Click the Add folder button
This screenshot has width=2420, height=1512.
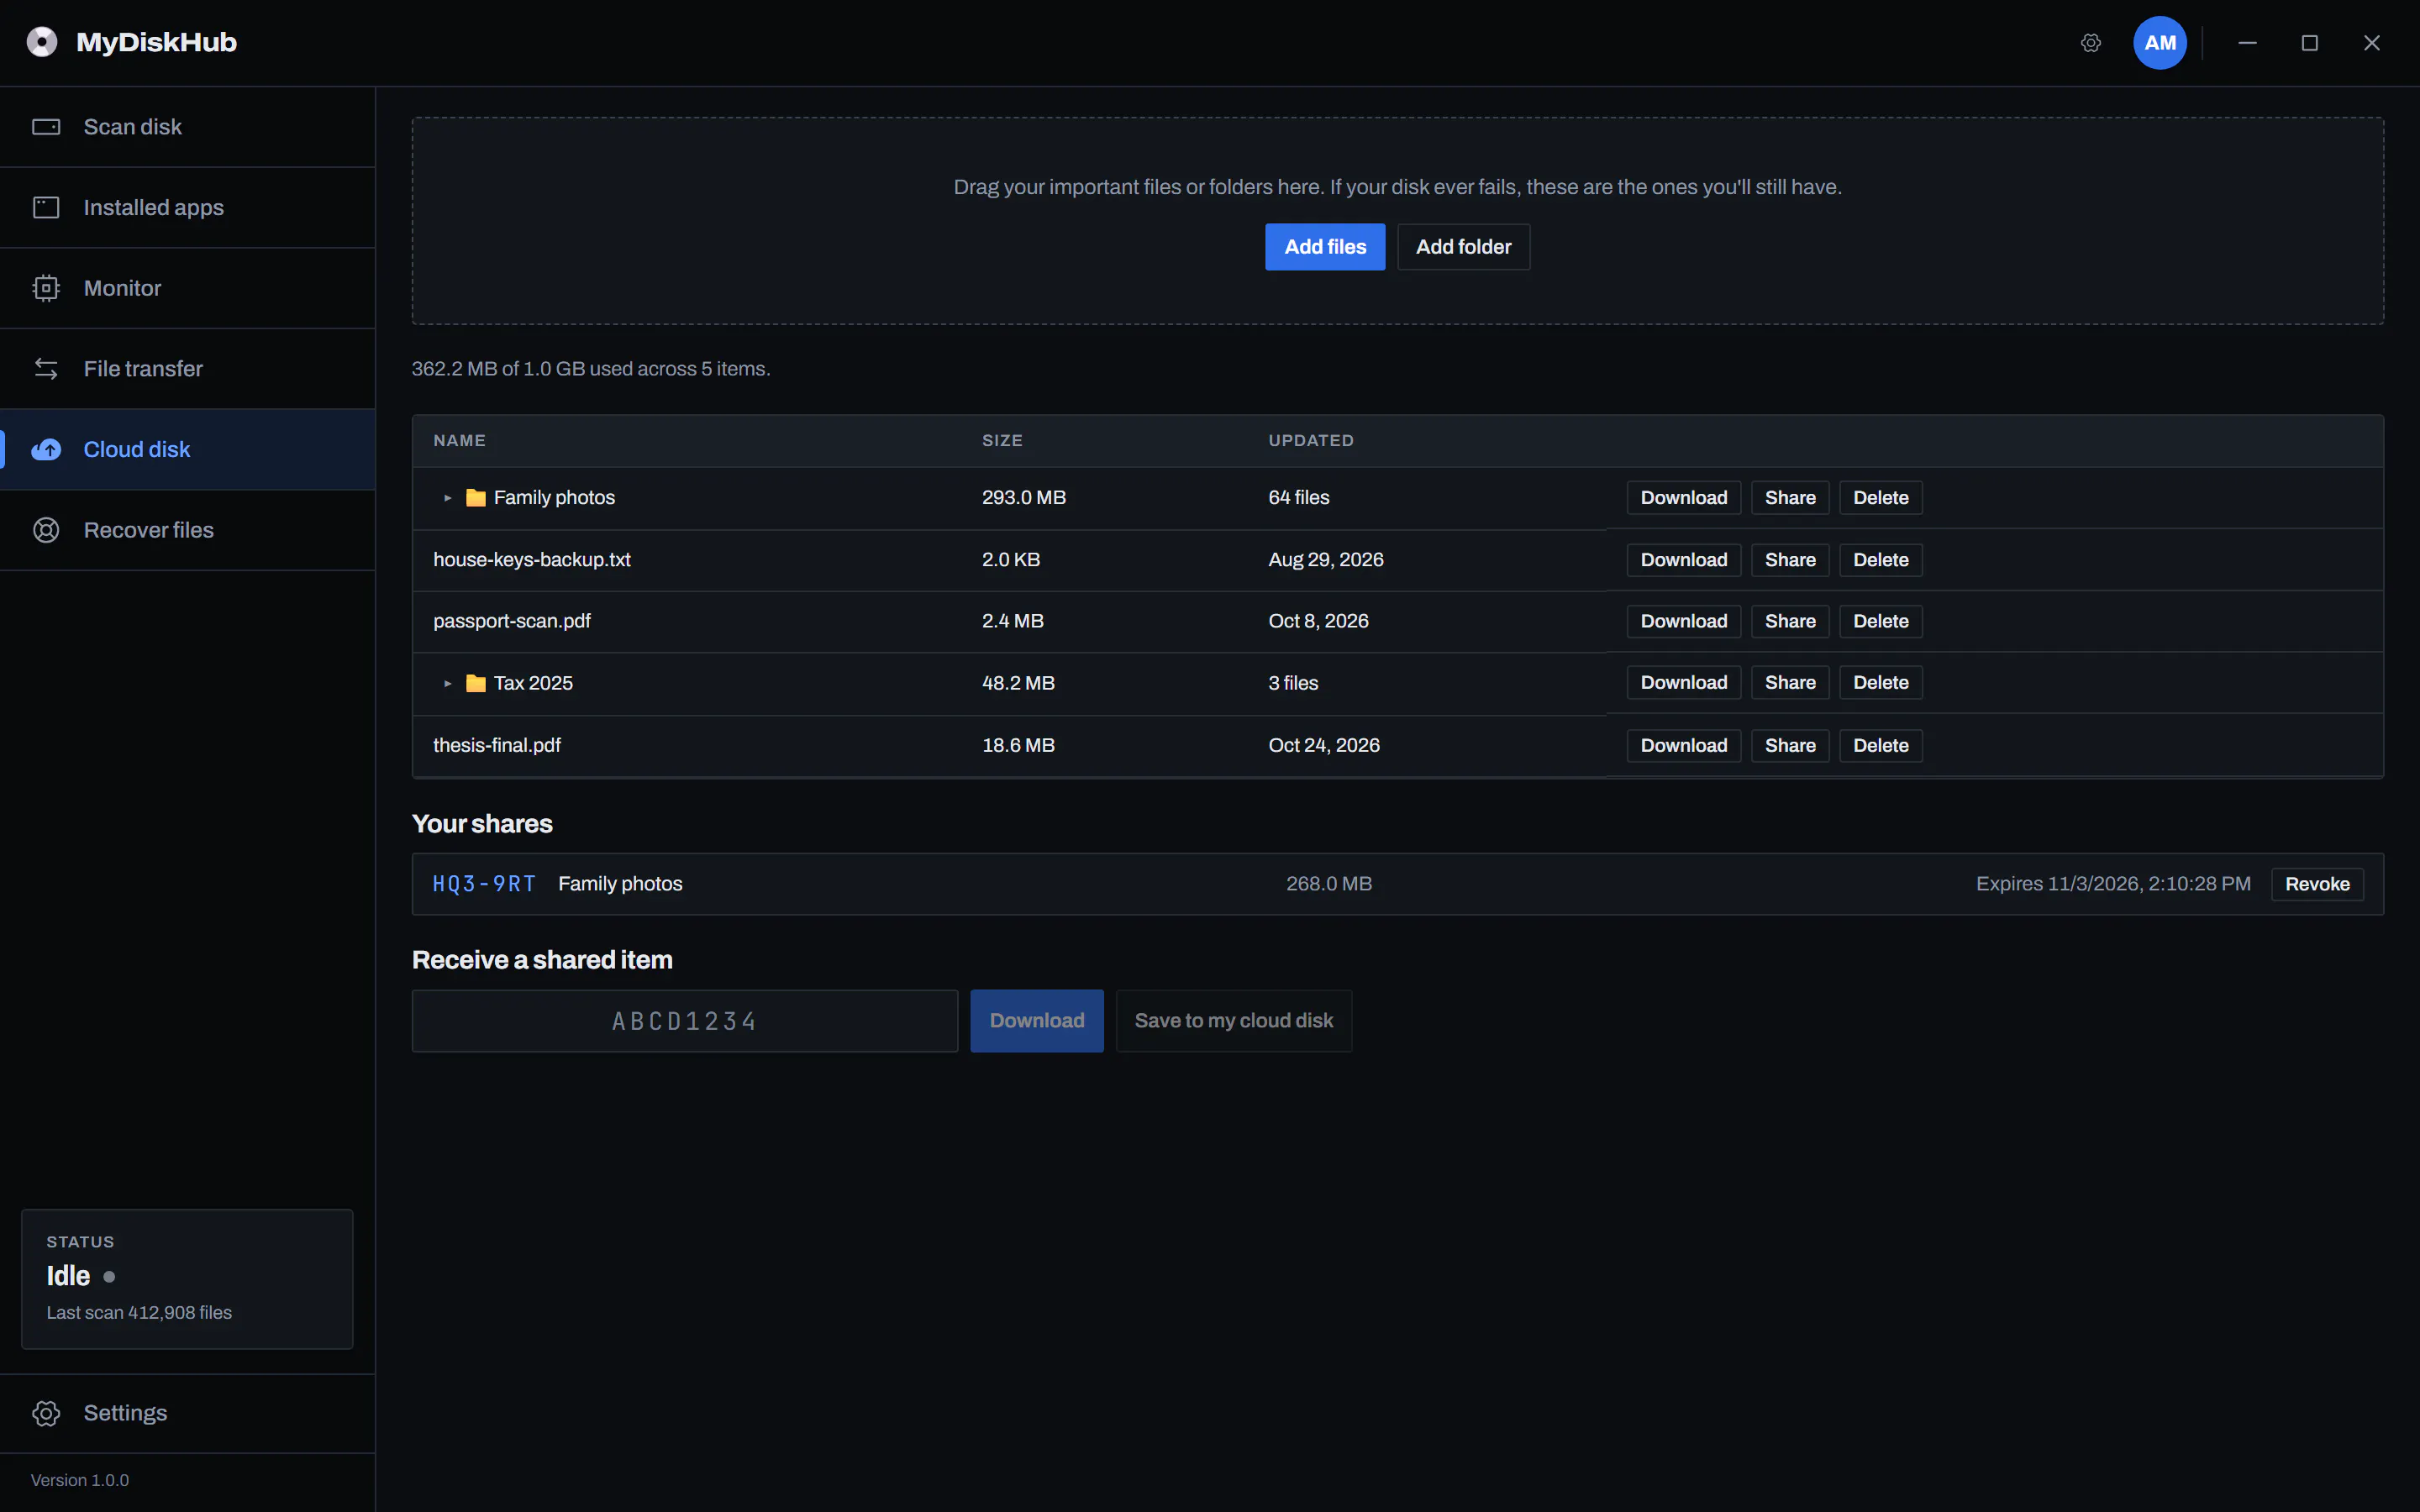pos(1463,246)
